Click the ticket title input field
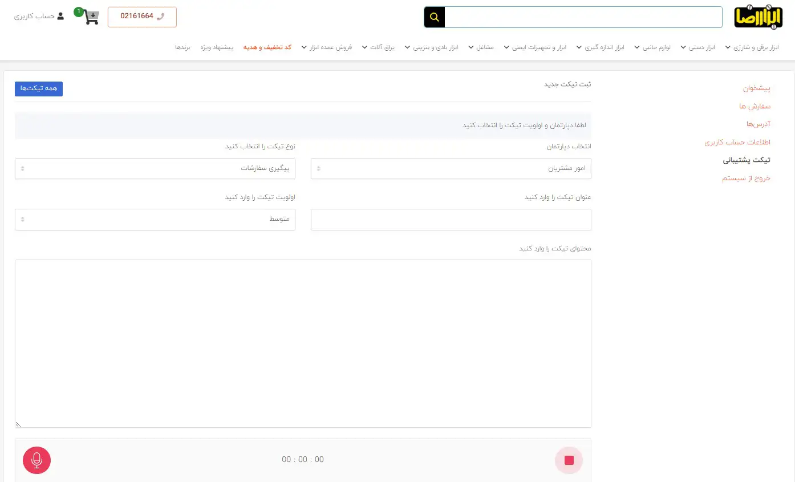 pyautogui.click(x=451, y=220)
